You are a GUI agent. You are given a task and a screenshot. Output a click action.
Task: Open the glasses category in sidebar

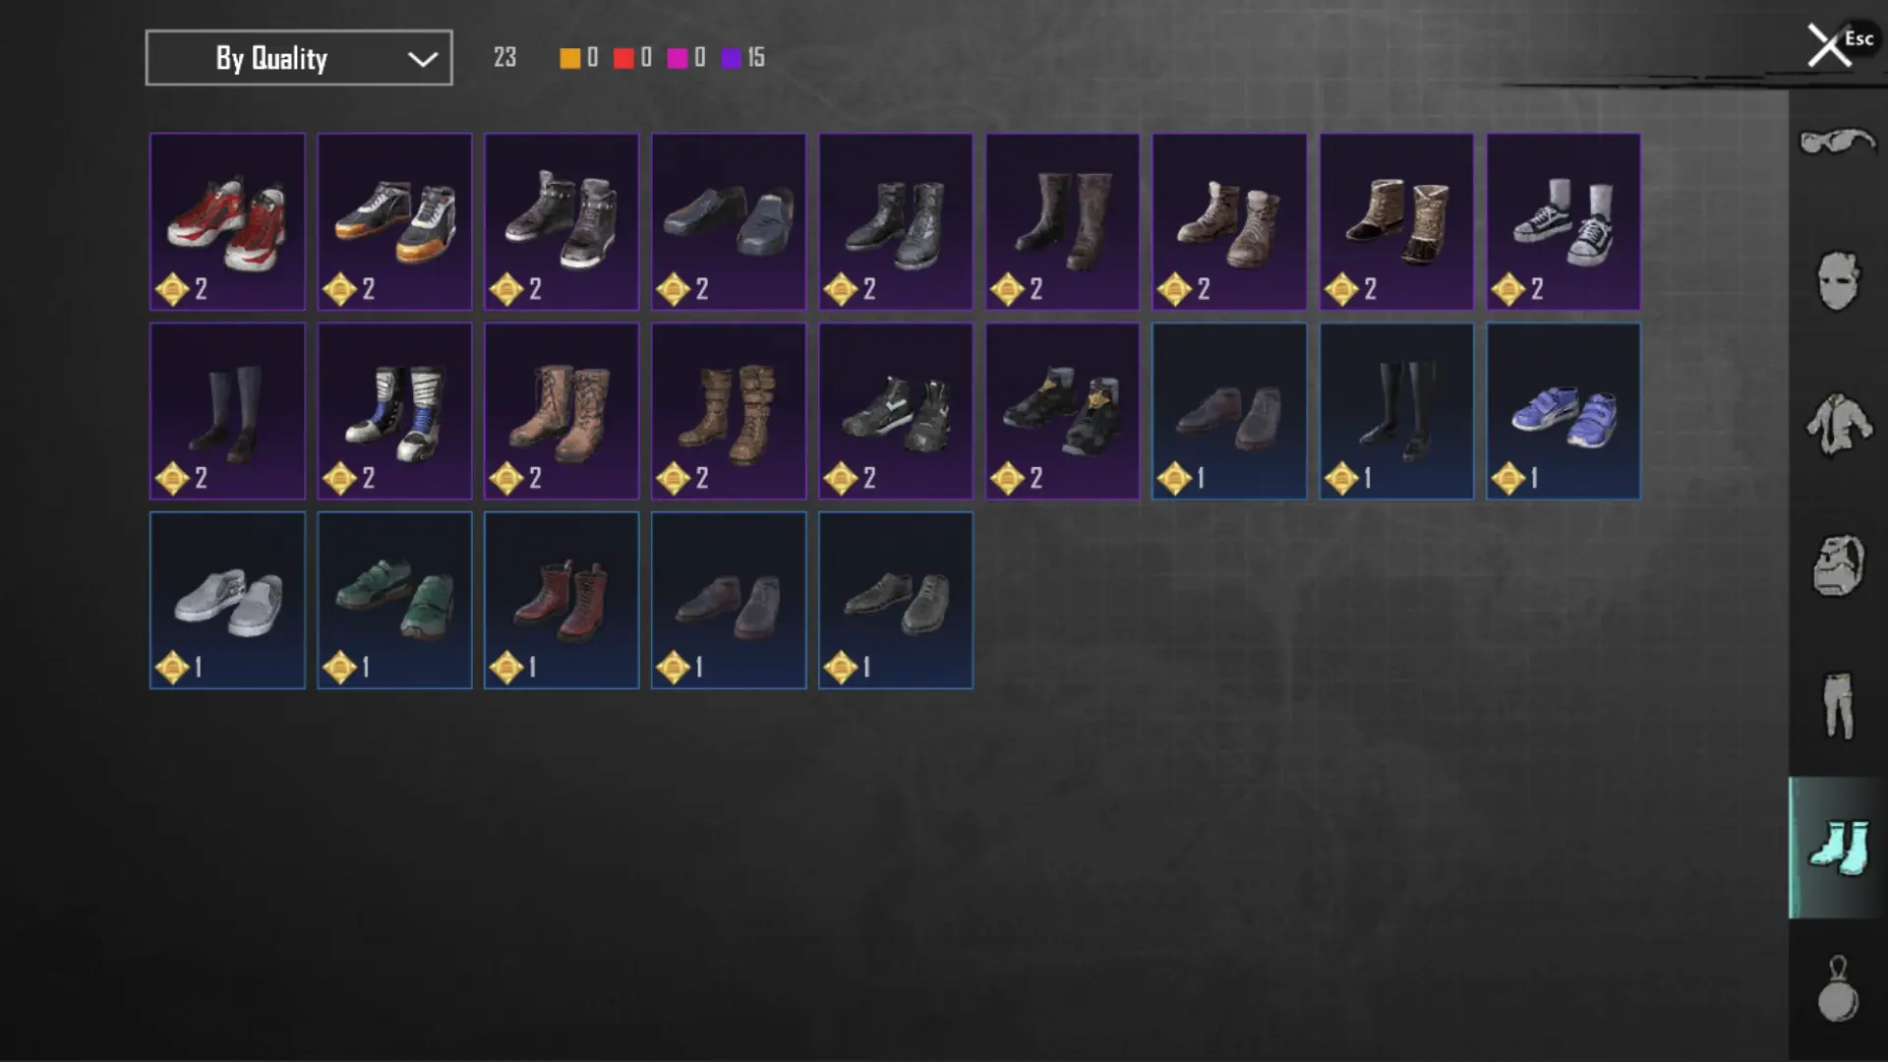point(1837,144)
